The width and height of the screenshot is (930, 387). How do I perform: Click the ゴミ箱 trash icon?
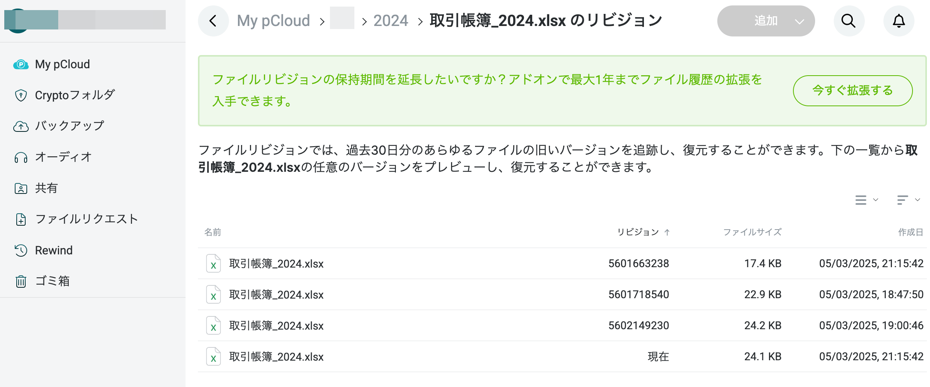[x=21, y=281]
